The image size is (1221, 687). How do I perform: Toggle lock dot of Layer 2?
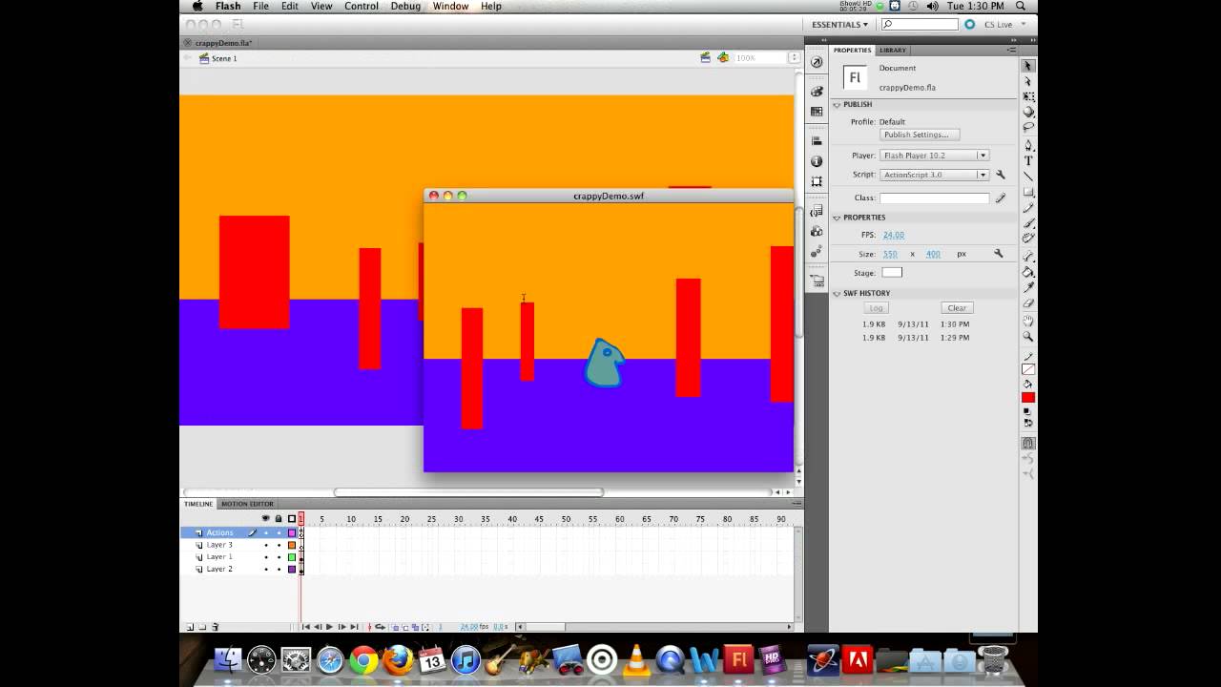279,569
